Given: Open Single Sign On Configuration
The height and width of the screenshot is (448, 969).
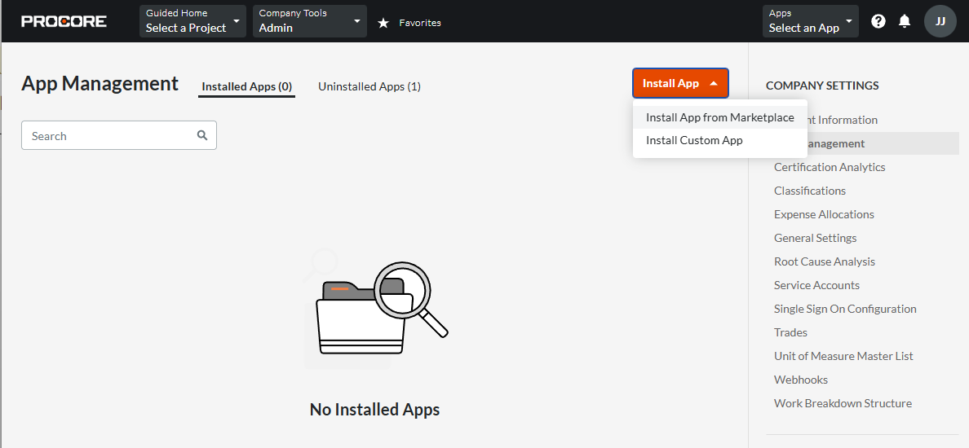Looking at the screenshot, I should tap(845, 309).
